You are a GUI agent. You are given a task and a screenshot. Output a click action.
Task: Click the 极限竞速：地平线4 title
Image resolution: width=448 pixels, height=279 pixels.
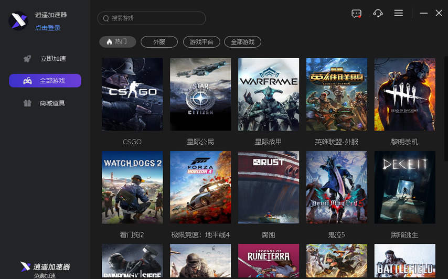[200, 235]
